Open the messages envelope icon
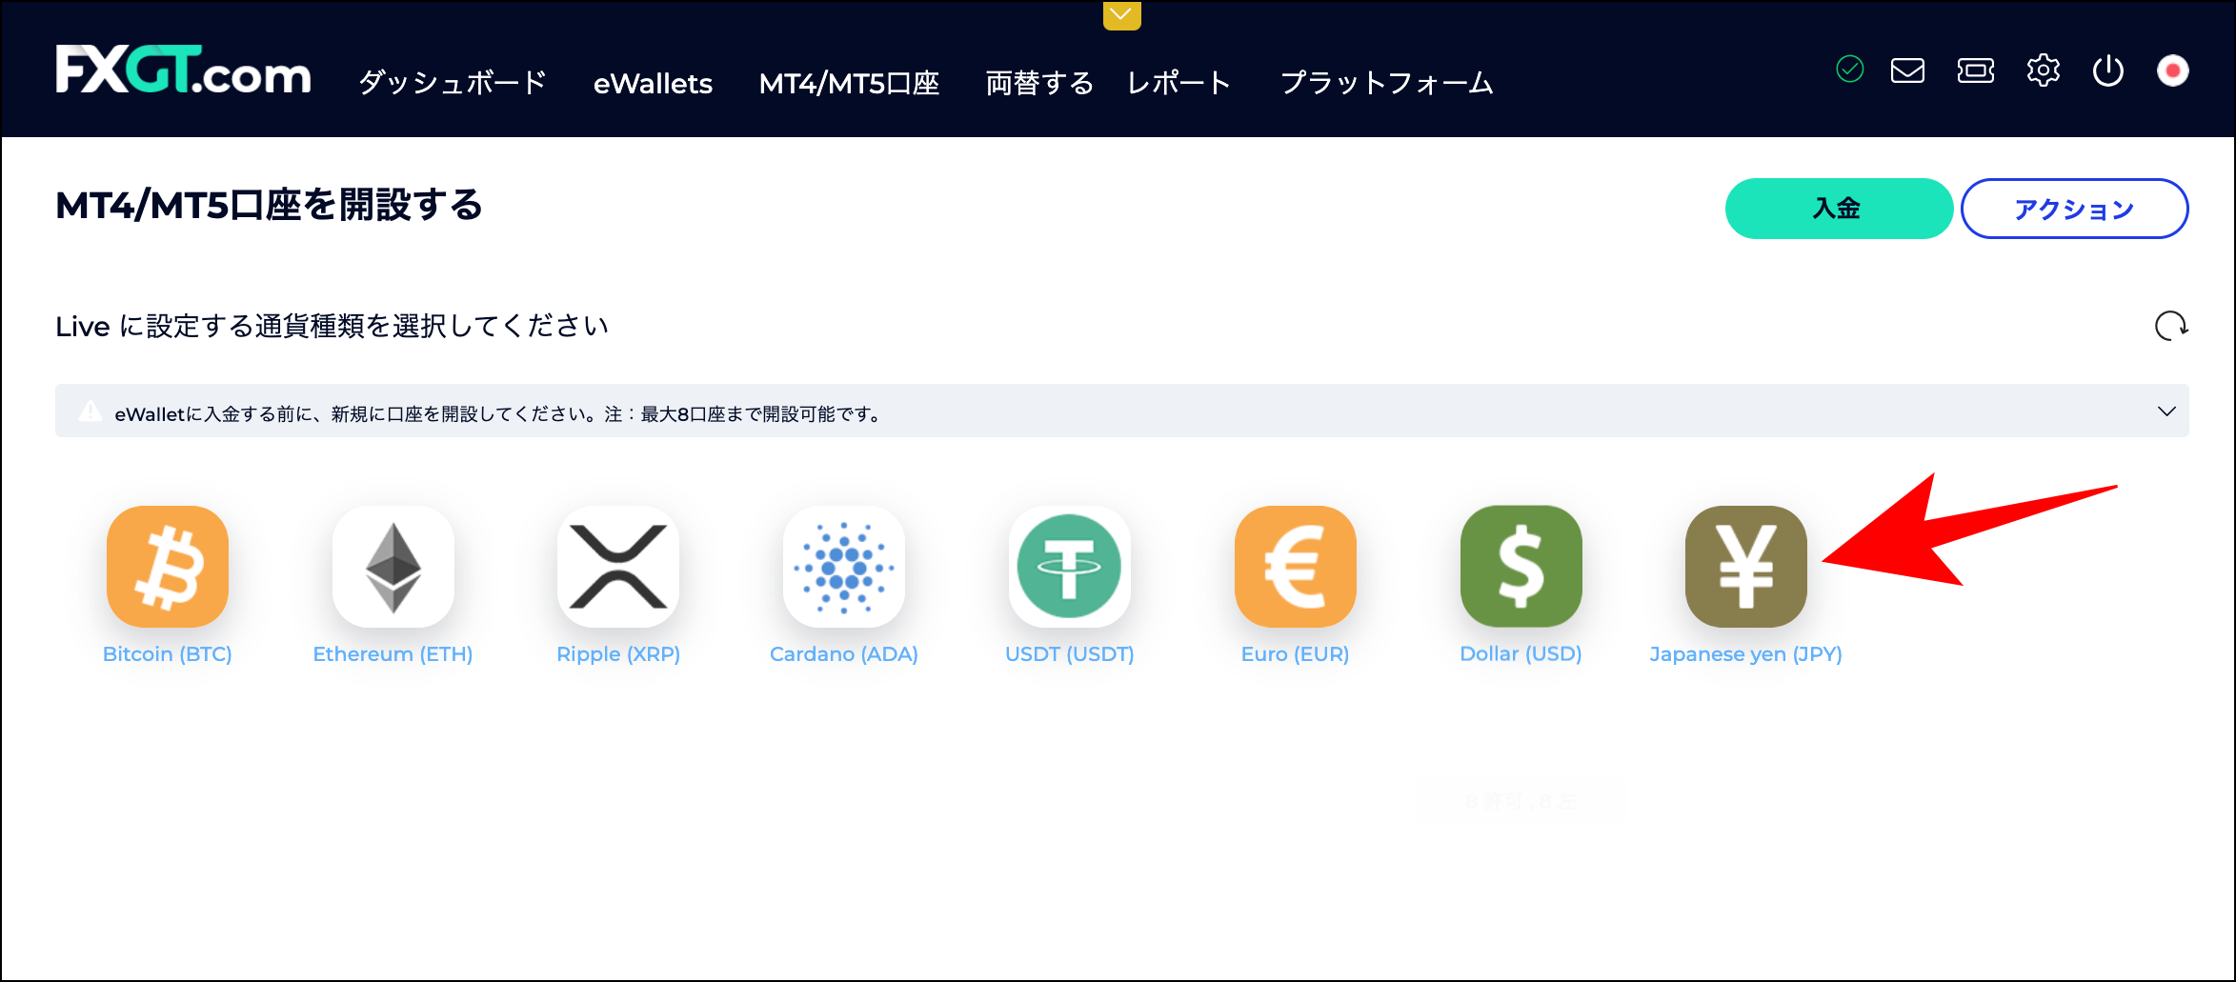 click(1906, 70)
